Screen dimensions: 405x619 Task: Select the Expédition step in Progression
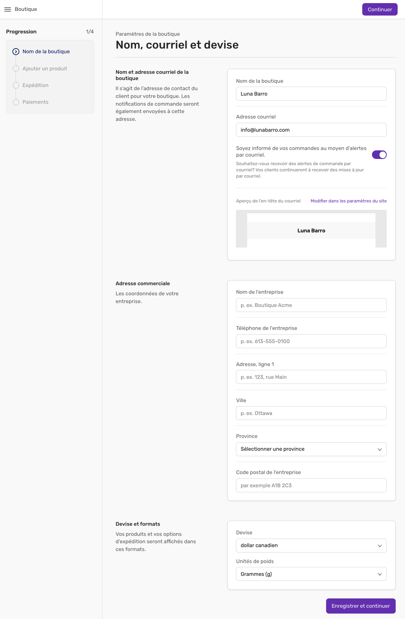(35, 85)
